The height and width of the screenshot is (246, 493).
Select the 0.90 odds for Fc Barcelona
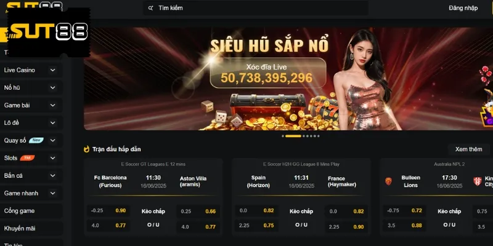click(x=121, y=210)
